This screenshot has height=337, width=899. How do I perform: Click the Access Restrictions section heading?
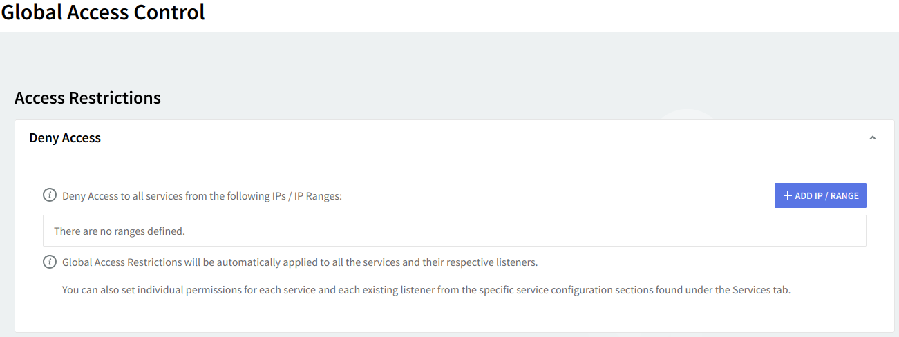pyautogui.click(x=88, y=98)
